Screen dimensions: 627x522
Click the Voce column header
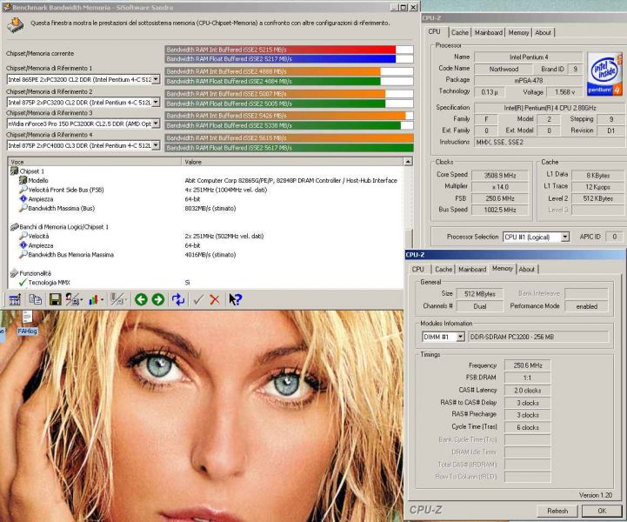coord(95,162)
